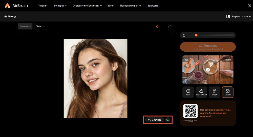Open the help question mark icon
Image resolution: width=253 pixels, height=137 pixels.
(x=249, y=6)
